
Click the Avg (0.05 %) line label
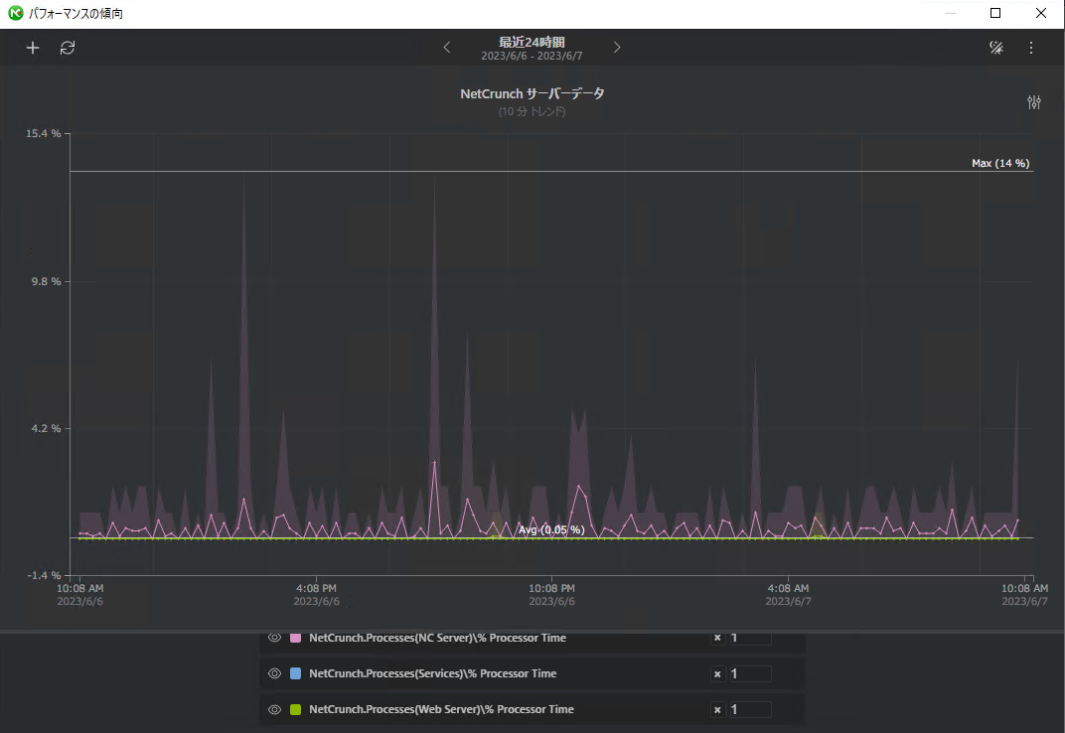tap(551, 529)
